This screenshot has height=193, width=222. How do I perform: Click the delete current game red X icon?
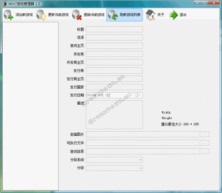click(x=77, y=15)
